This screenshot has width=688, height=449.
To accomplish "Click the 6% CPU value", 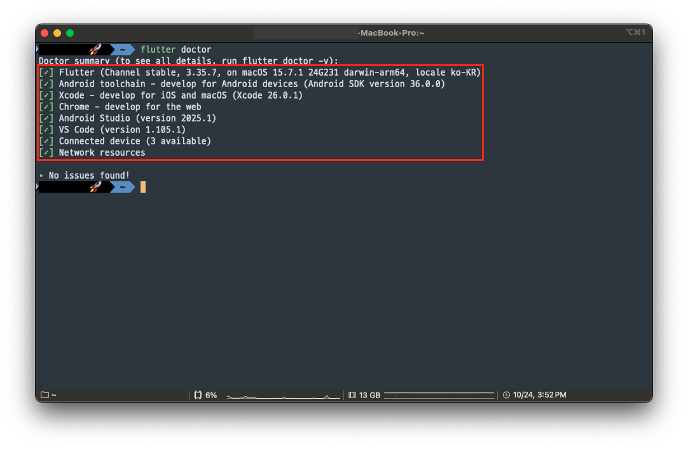I will pos(211,395).
